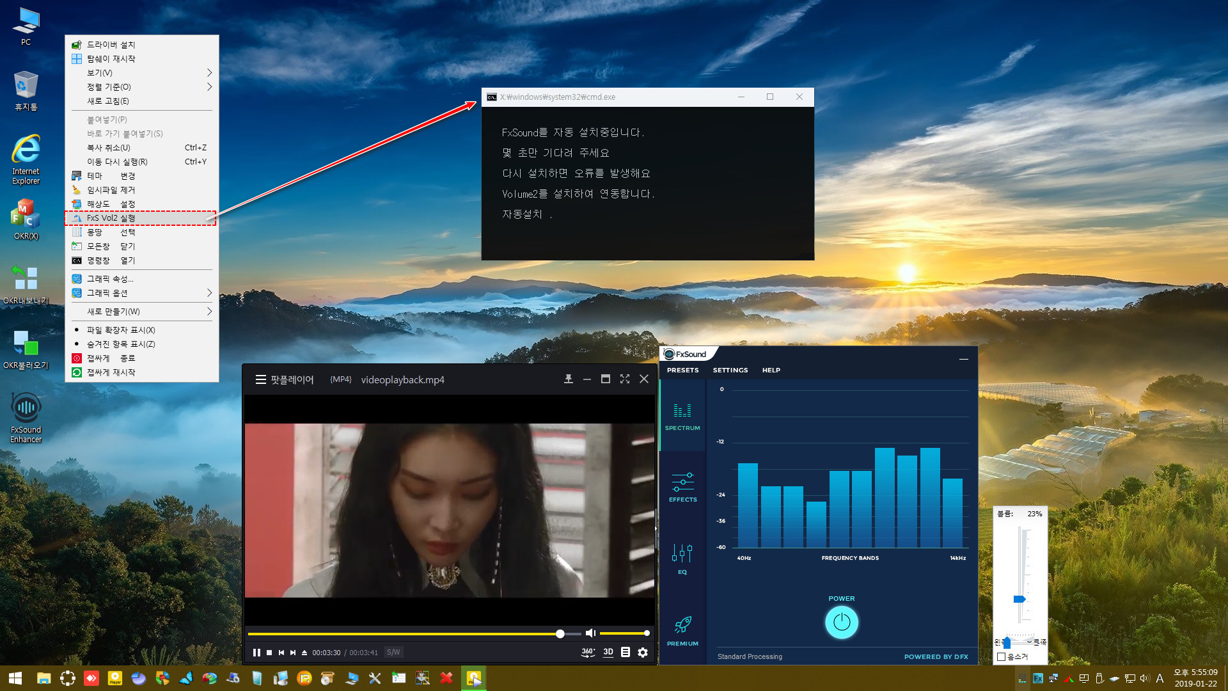Expand the 보기(V) submenu
The height and width of the screenshot is (691, 1228).
(x=142, y=73)
